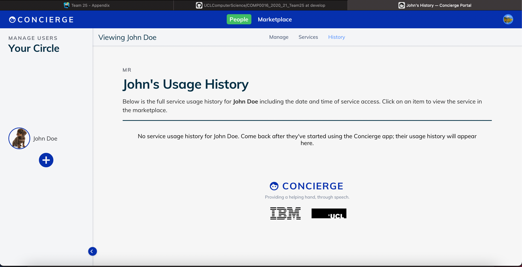Image resolution: width=522 pixels, height=267 pixels.
Task: Click "Providing a helping hand, through speech." tagline
Action: 307,197
